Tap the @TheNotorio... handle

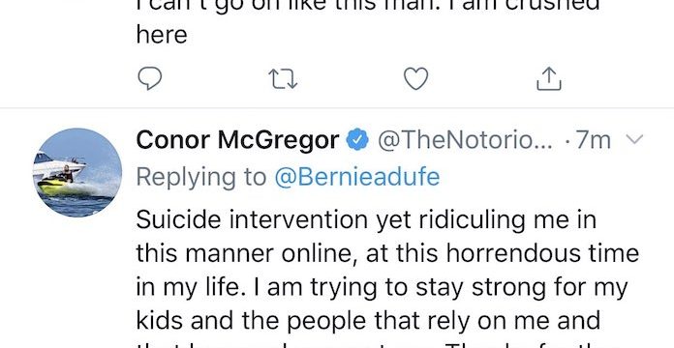(465, 140)
